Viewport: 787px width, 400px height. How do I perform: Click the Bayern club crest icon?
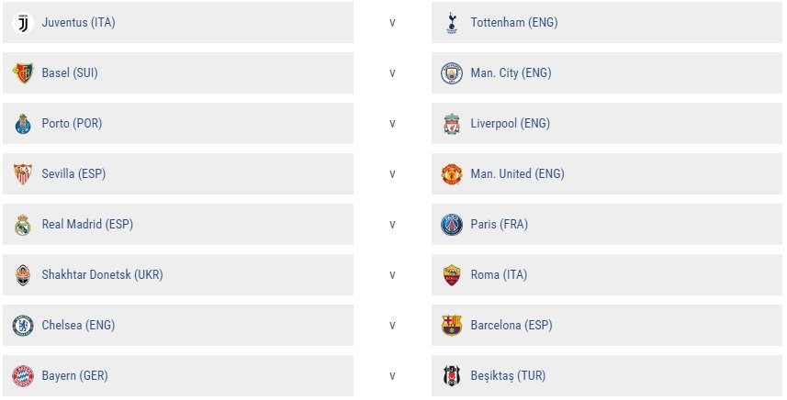tap(23, 376)
